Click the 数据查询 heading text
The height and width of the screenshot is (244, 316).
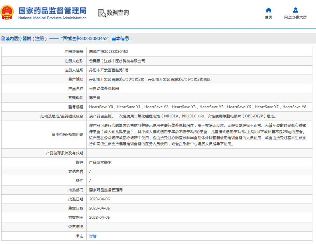(117, 13)
